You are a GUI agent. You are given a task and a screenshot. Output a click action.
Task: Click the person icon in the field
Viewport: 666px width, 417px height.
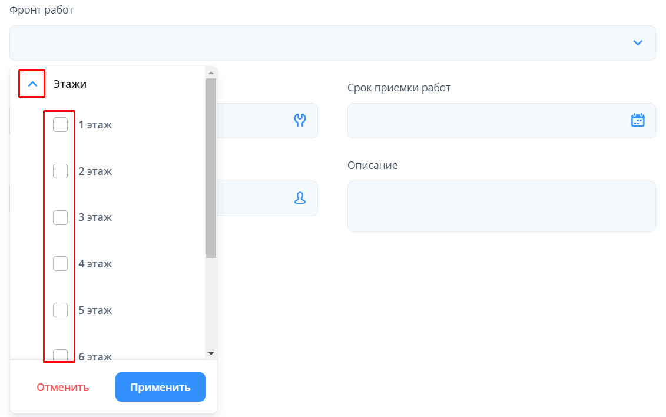point(300,198)
